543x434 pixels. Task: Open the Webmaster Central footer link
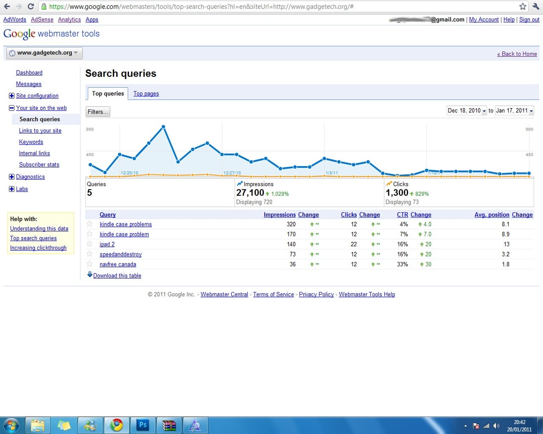click(x=224, y=295)
